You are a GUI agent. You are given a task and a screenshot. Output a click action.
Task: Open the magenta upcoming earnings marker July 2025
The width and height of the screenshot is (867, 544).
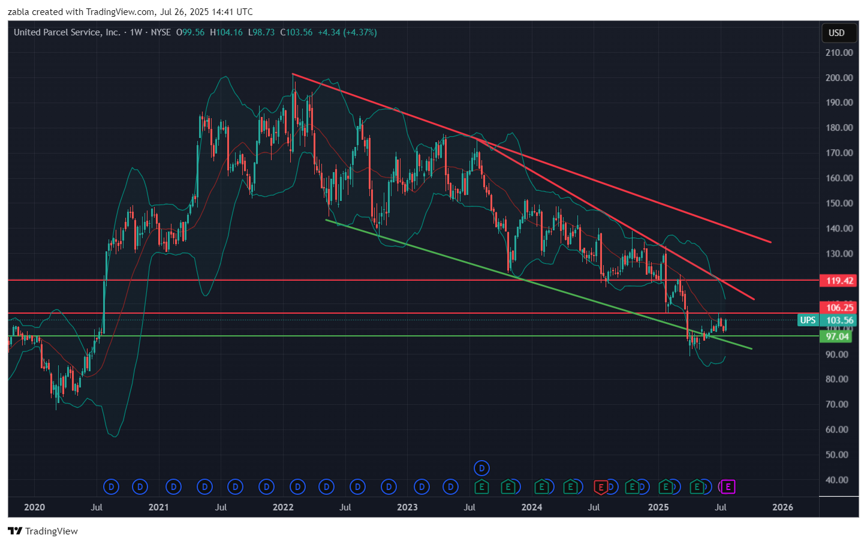[728, 487]
